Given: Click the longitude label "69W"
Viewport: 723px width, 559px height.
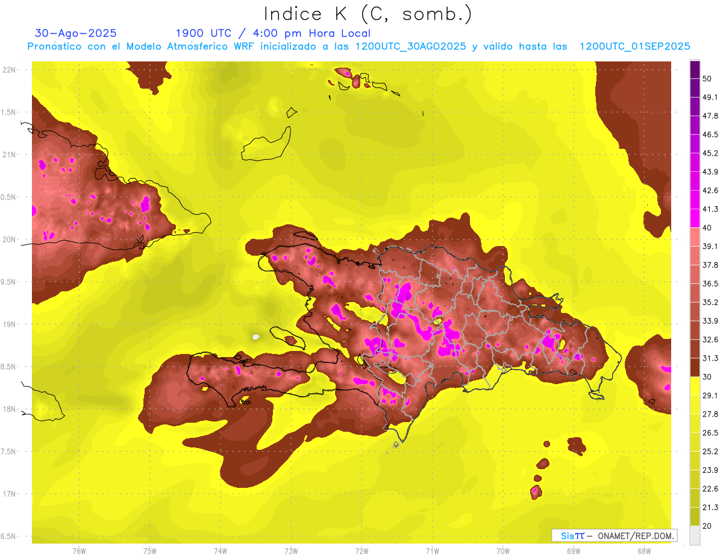Looking at the screenshot, I should click(574, 551).
